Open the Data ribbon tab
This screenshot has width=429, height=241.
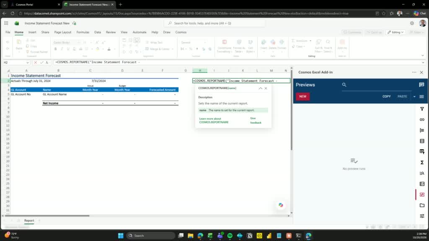point(98,32)
